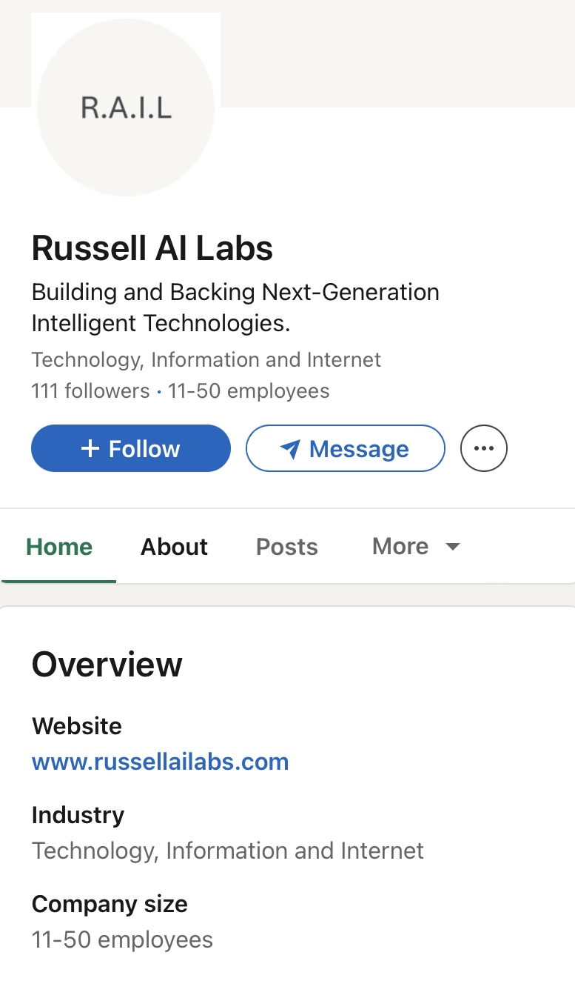Click the tagline about Next-Generation Intelligent Technologies
This screenshot has width=575, height=998.
tap(235, 307)
